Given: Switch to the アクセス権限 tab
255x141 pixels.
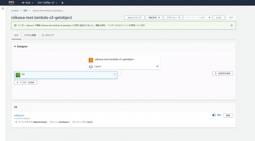Looking at the screenshot, I should (30, 35).
